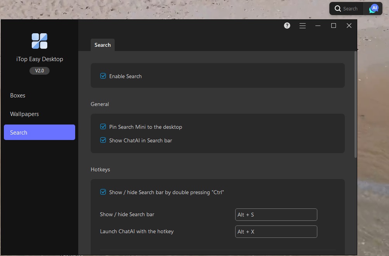Viewport: 389px width, 256px height.
Task: Click the desktop Search Mini text field
Action: click(x=350, y=9)
